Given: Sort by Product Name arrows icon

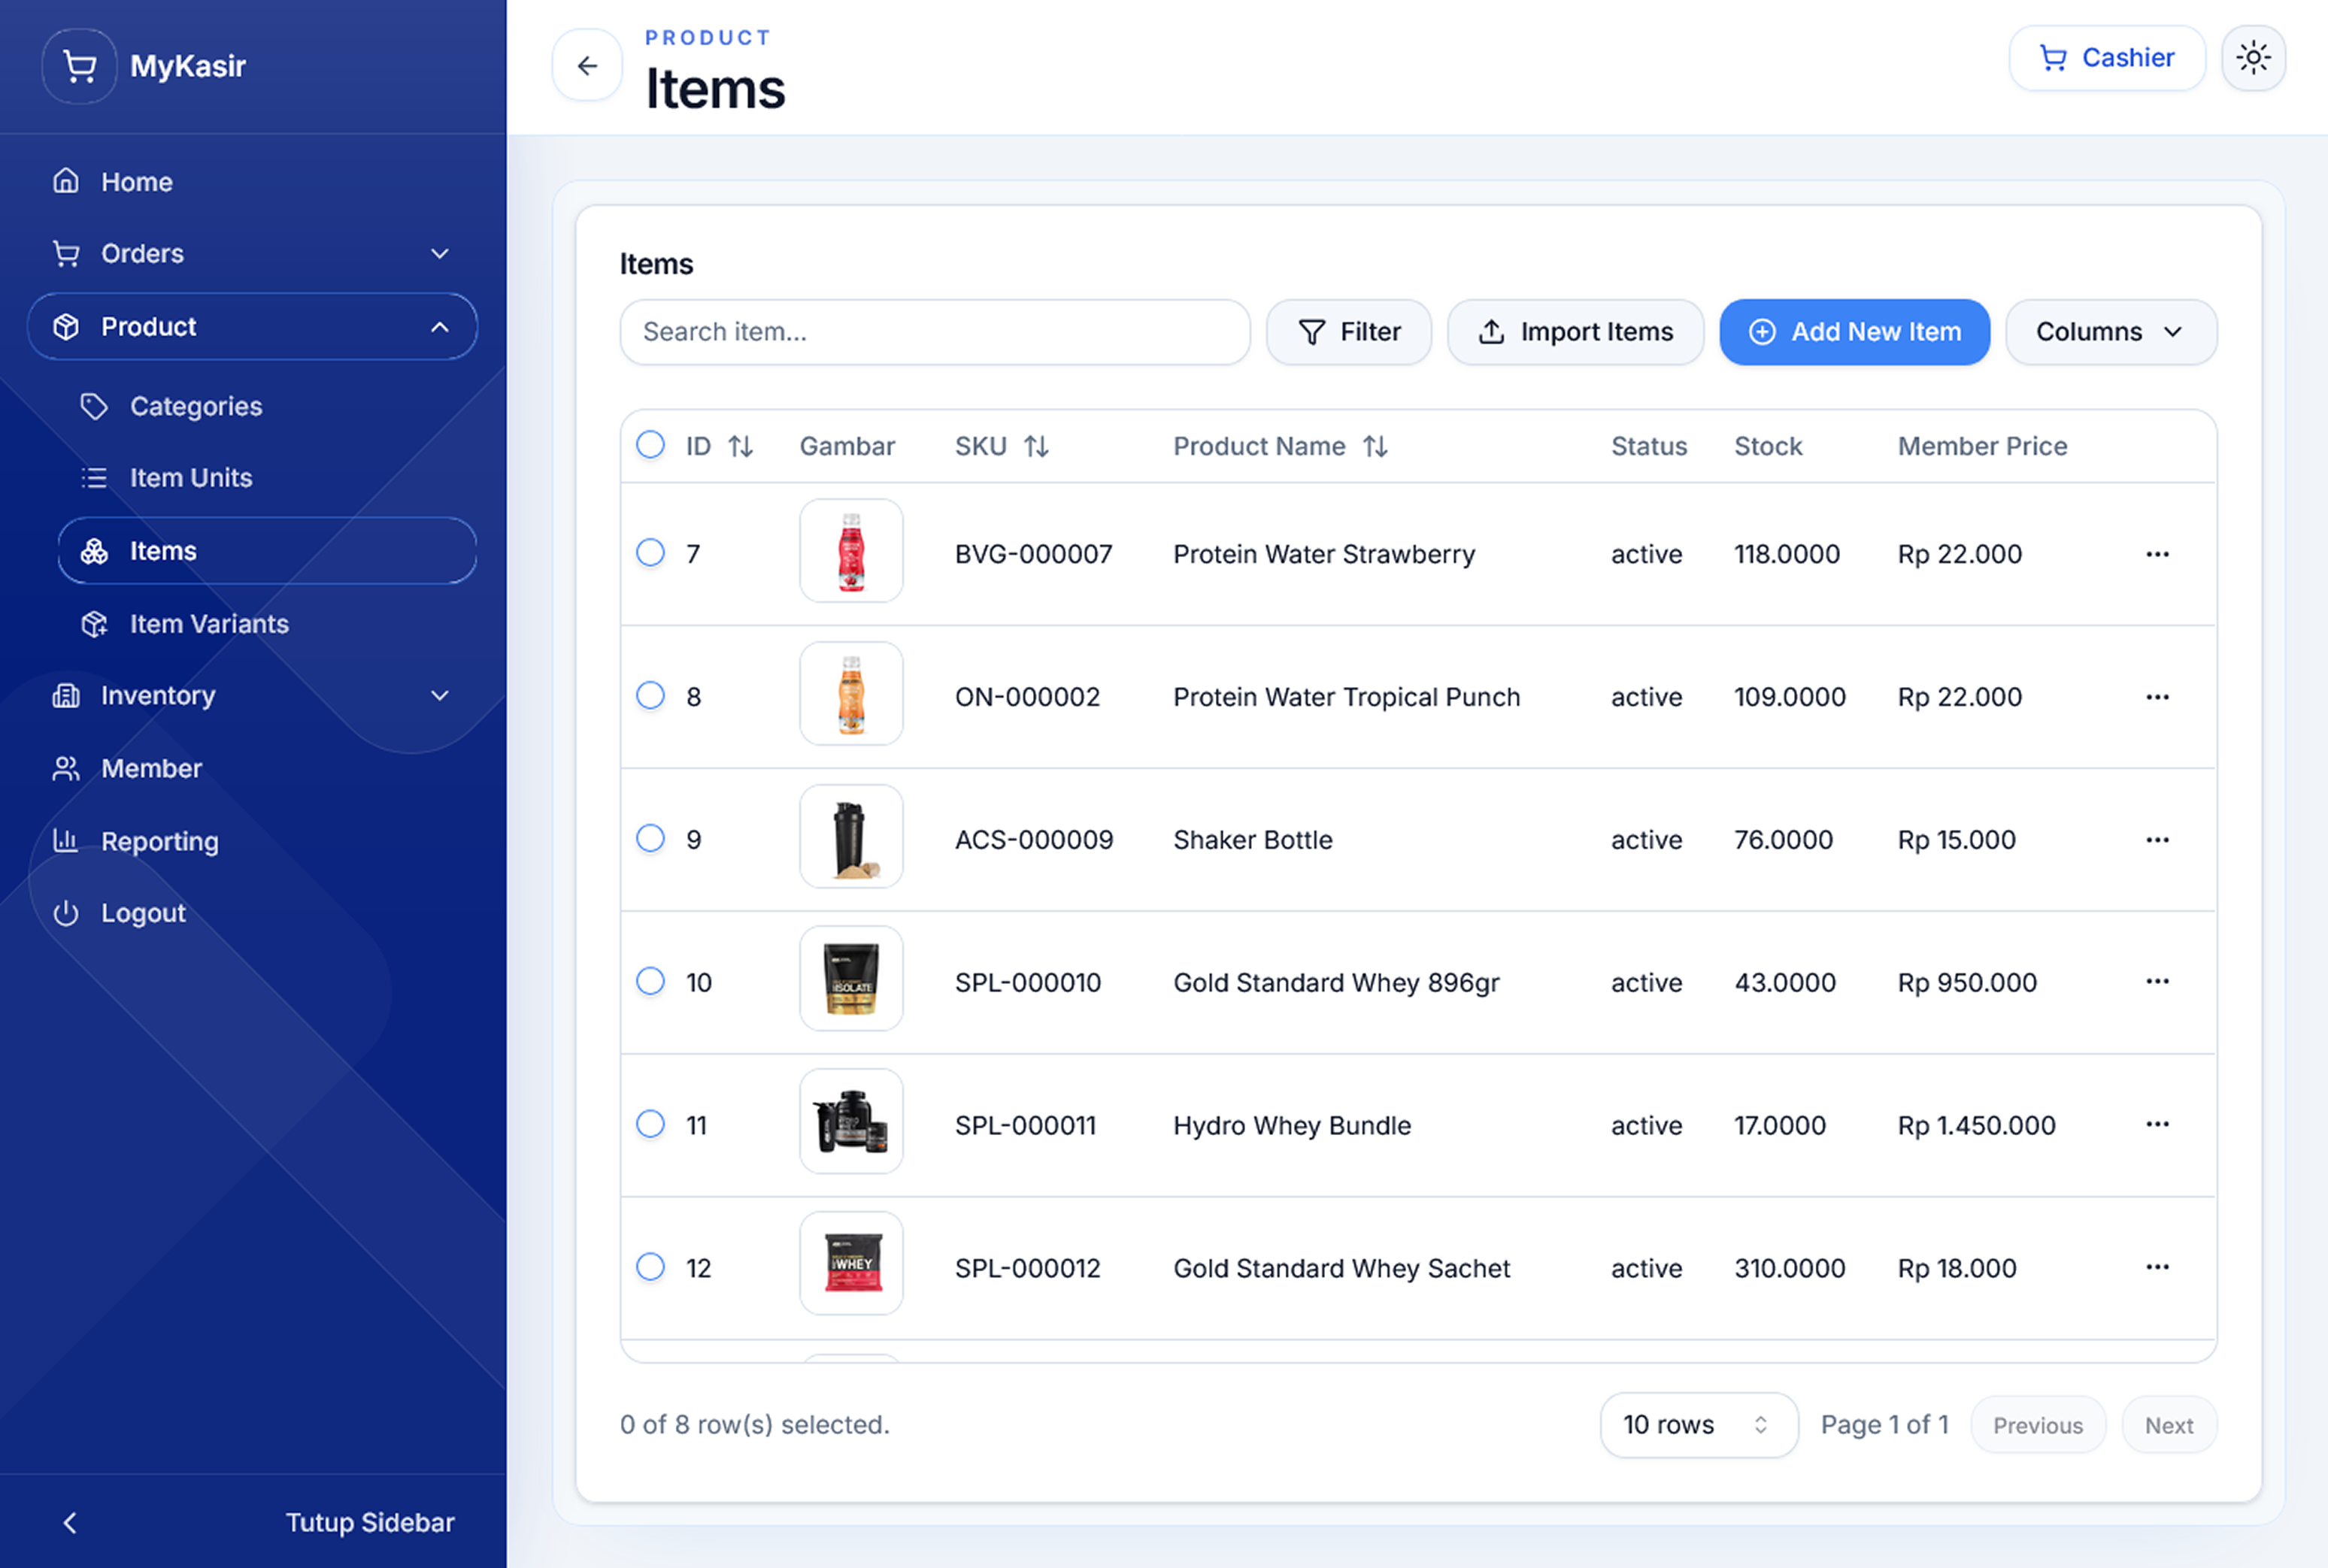Looking at the screenshot, I should (1375, 446).
